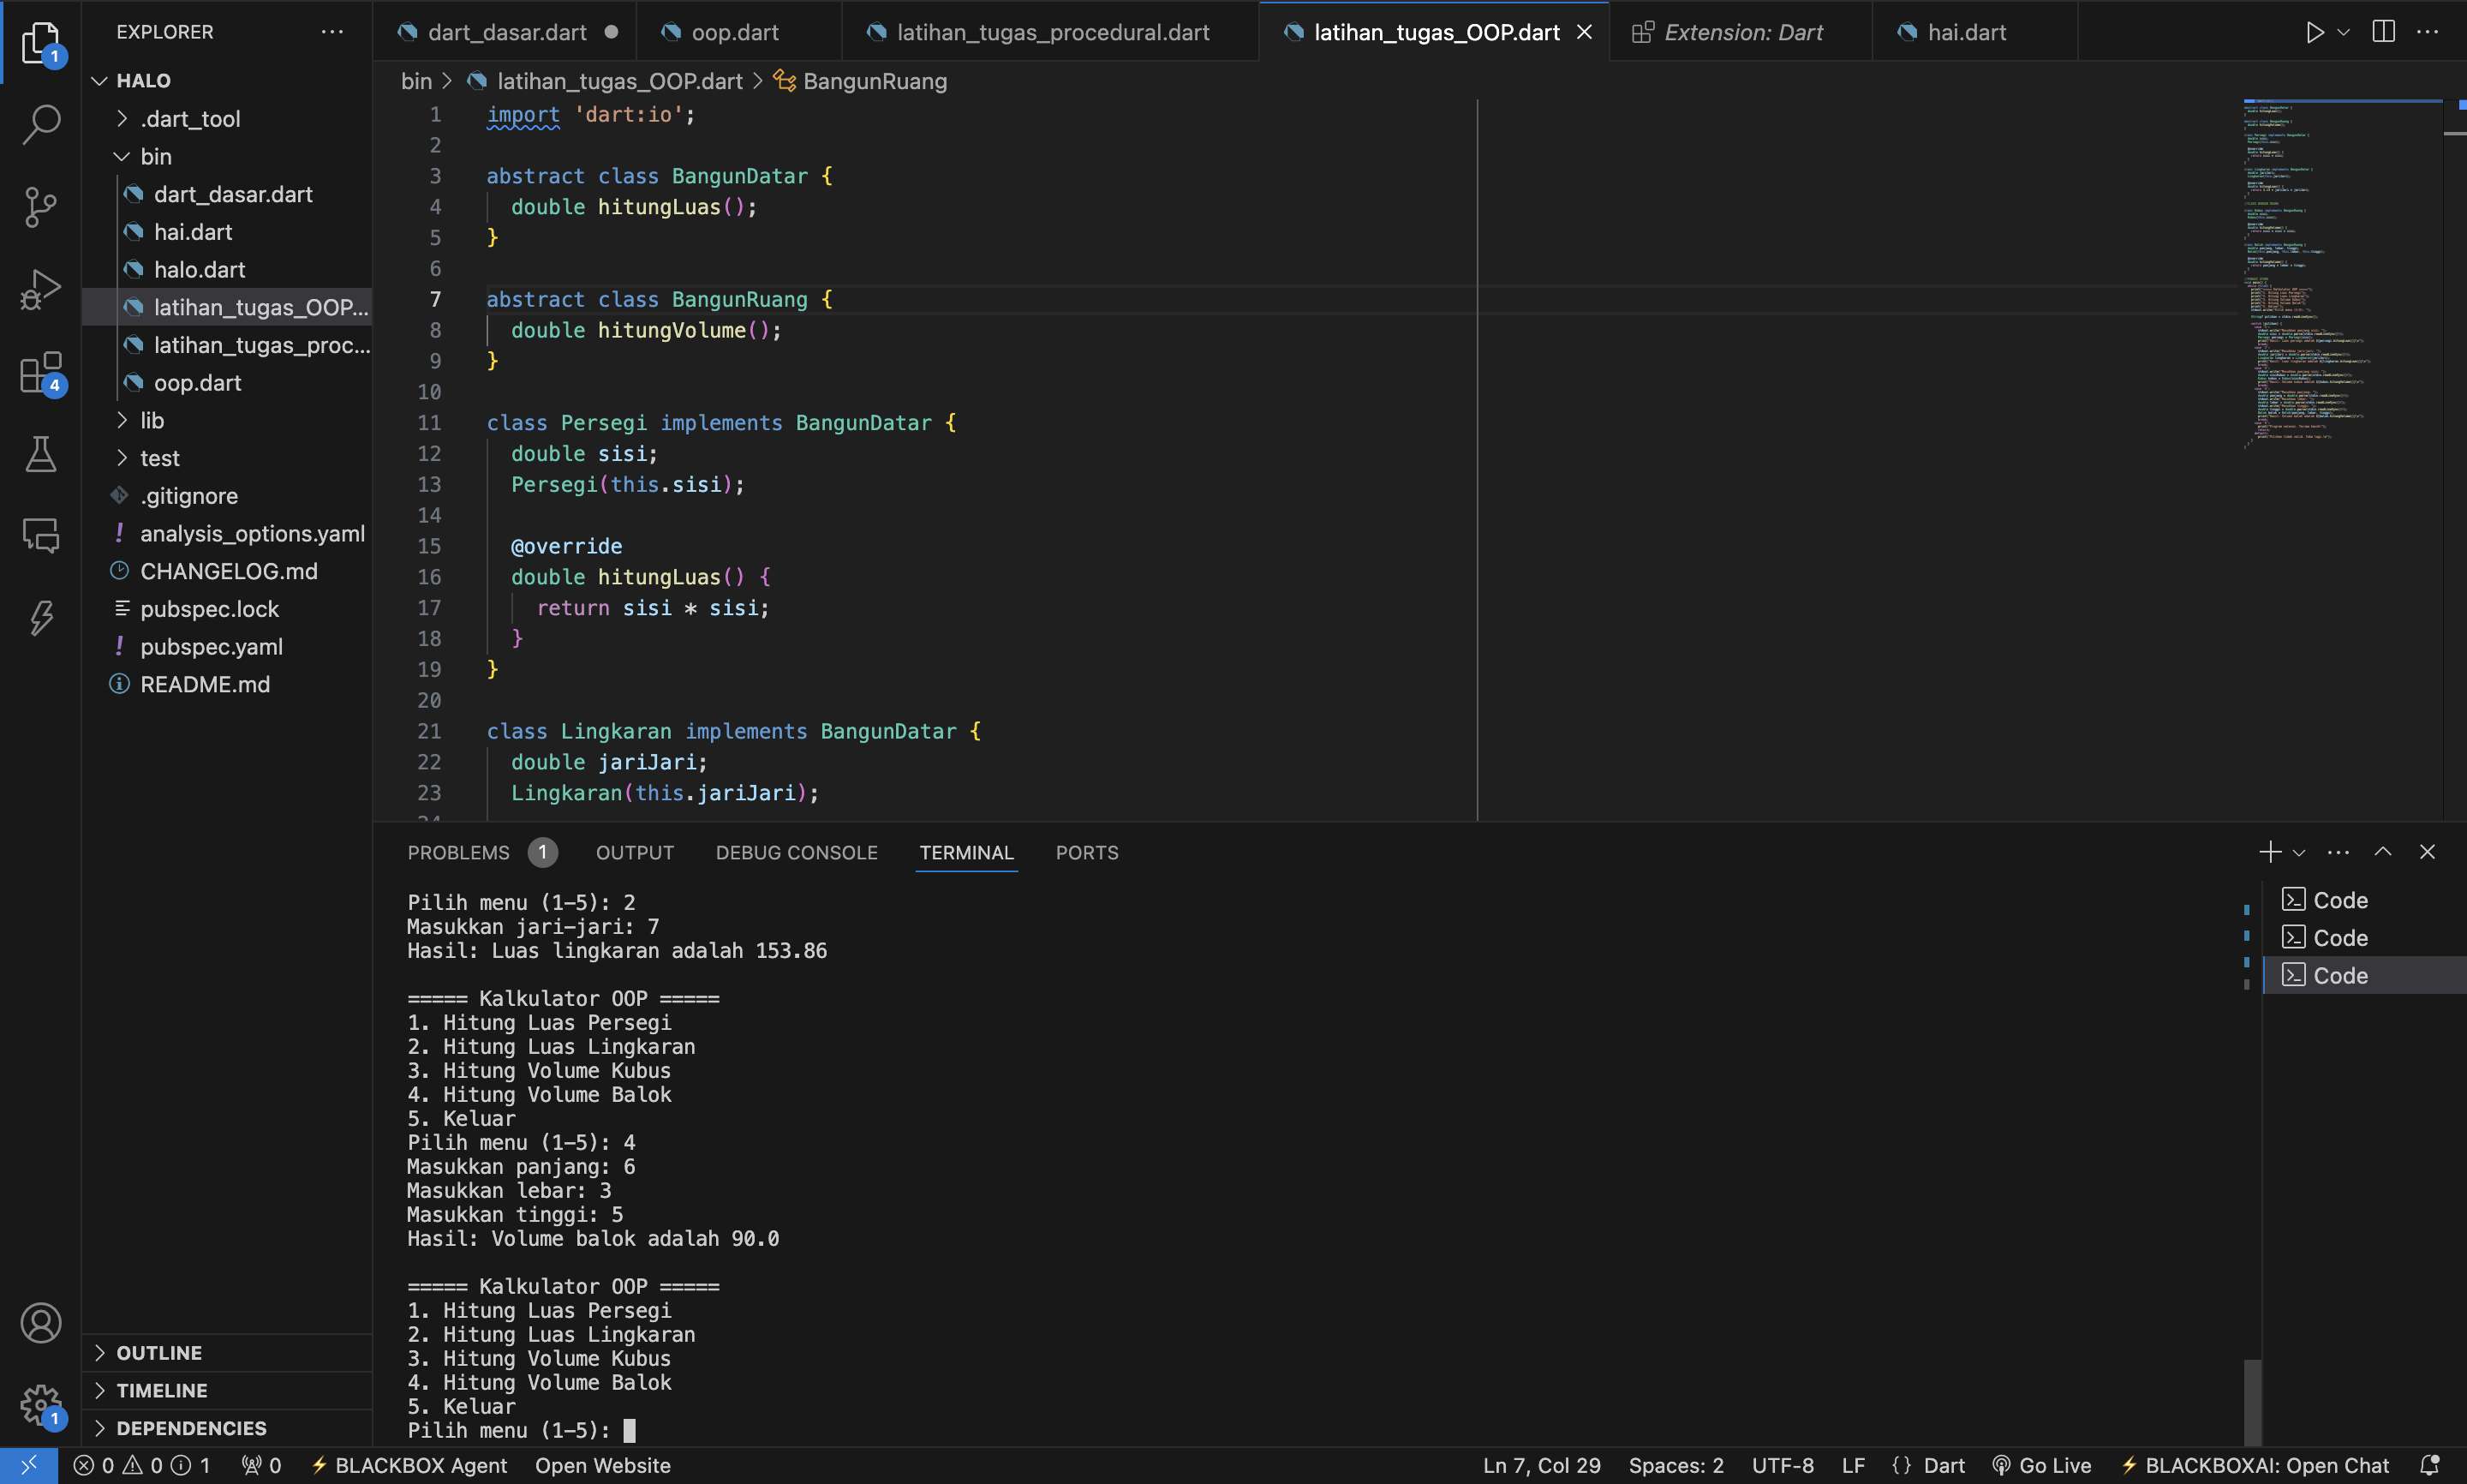
Task: Open the Manage gear settings icon
Action: (41, 1405)
